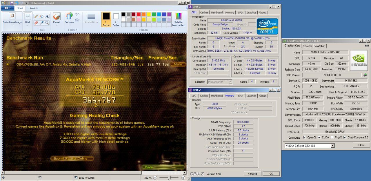Open Palette bearbeiten color editor
The width and height of the screenshot is (371, 181).
click(x=179, y=19)
